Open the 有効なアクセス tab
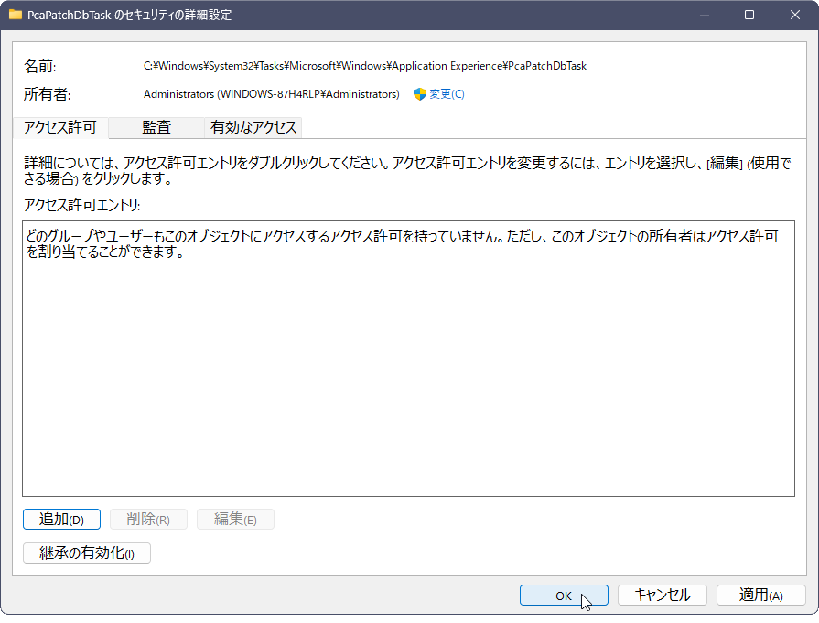This screenshot has width=819, height=623. 253,127
